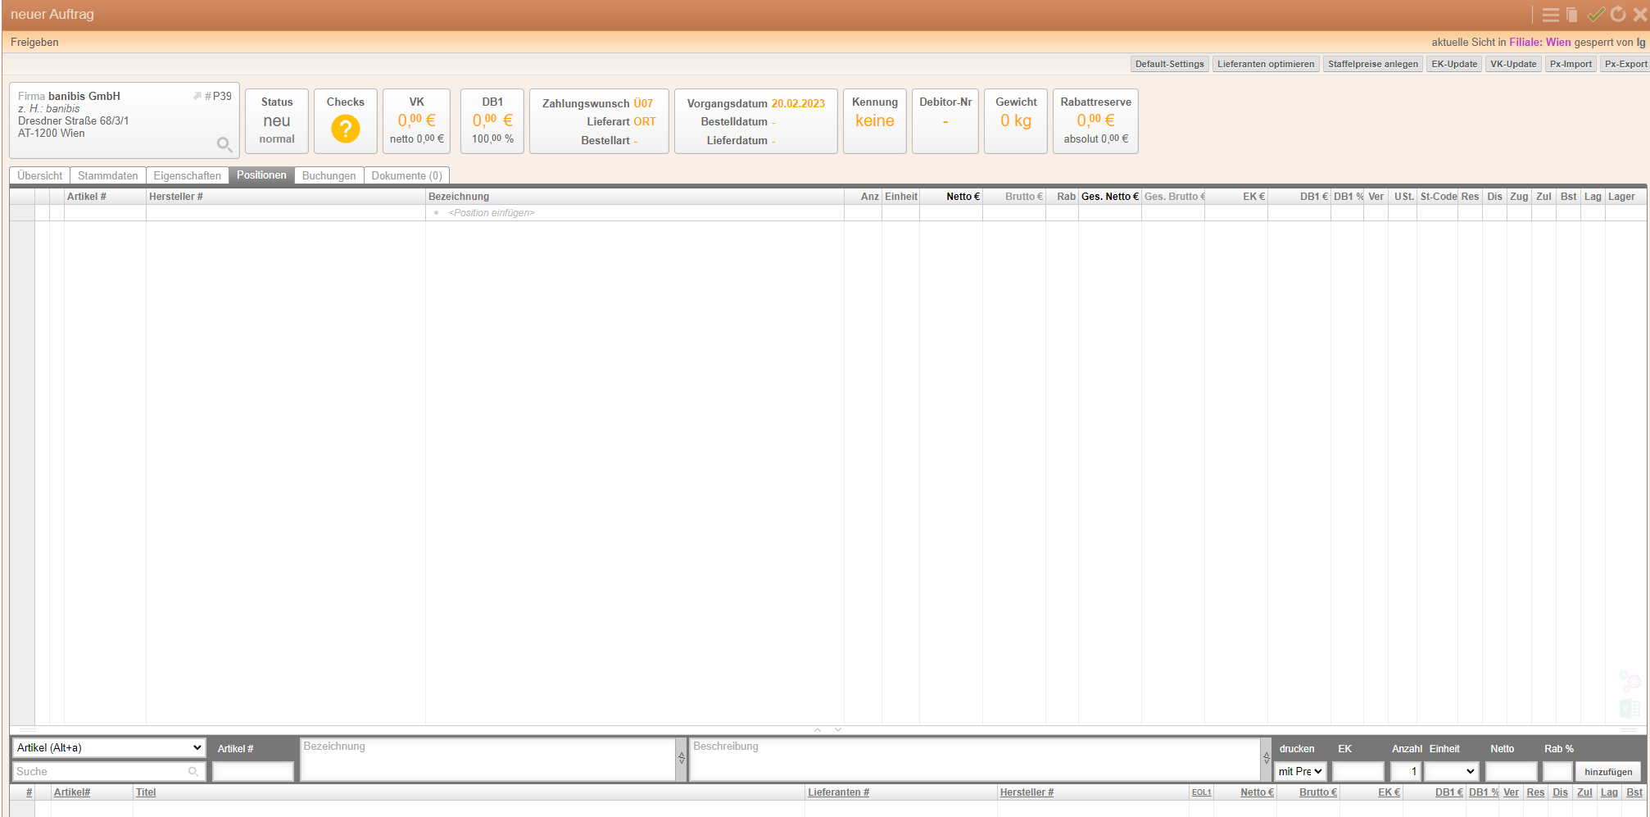Screen dimensions: 1650x817
Task: Click the Bezeichnung text area
Action: tap(487, 760)
